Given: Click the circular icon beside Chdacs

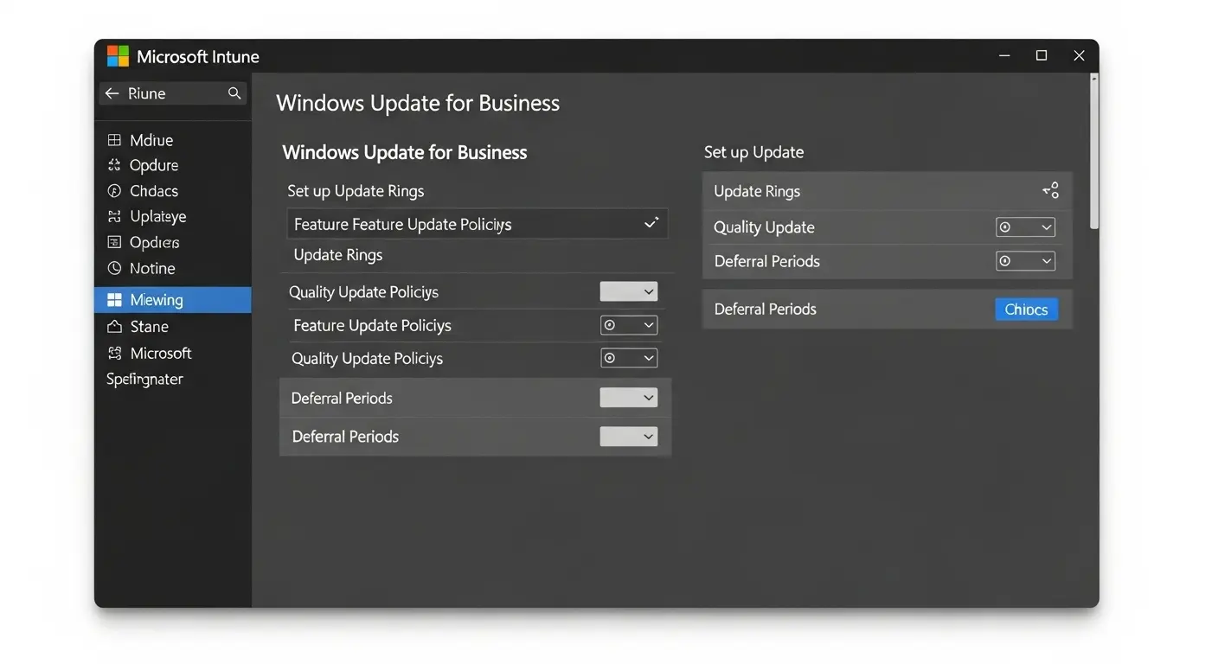Looking at the screenshot, I should [x=114, y=191].
